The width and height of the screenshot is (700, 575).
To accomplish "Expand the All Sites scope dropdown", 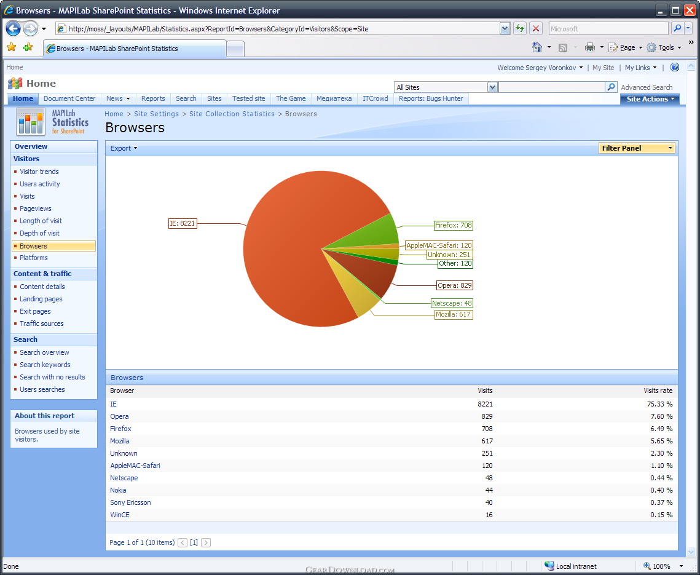I will [x=492, y=87].
